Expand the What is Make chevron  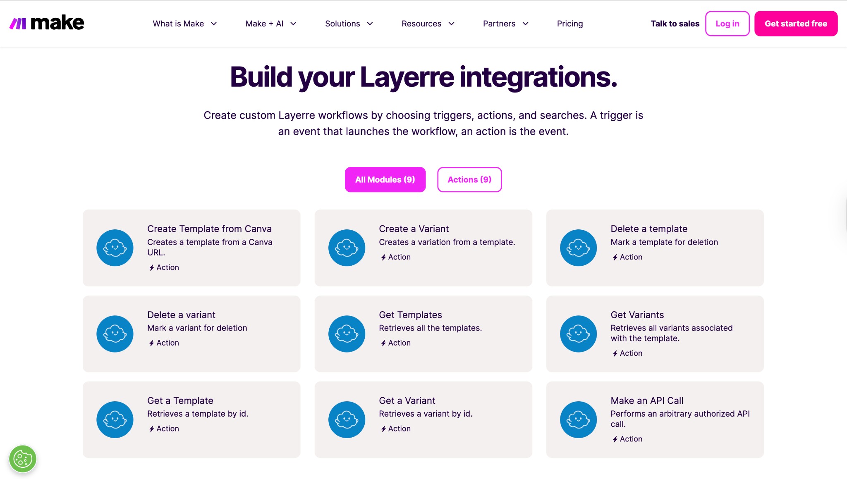pyautogui.click(x=214, y=24)
